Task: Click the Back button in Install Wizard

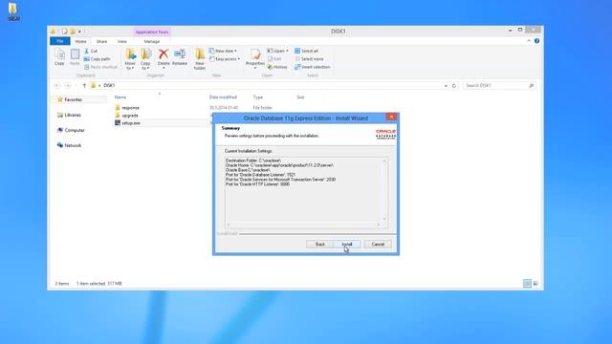Action: point(320,245)
